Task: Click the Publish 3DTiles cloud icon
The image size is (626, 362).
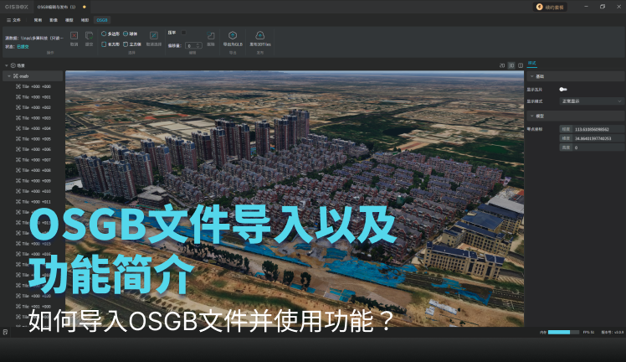Action: pyautogui.click(x=260, y=36)
